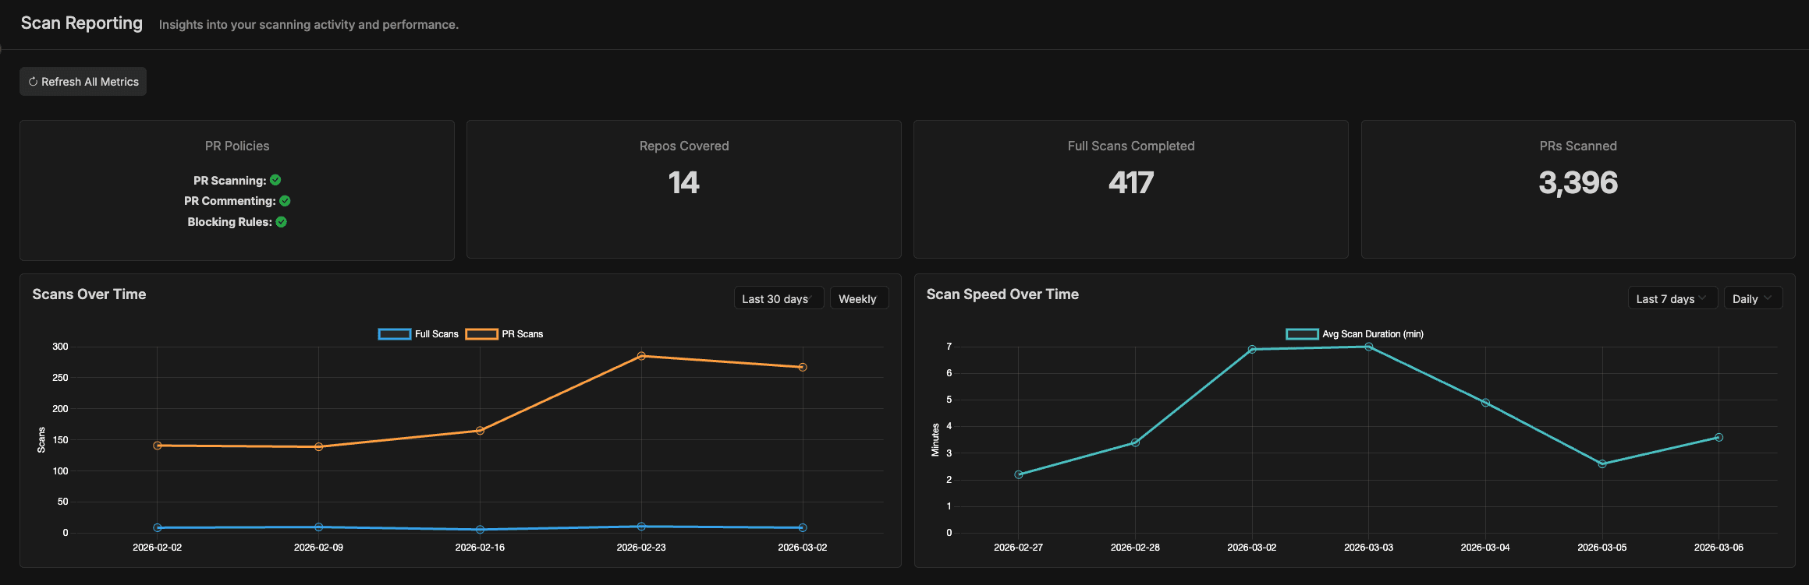Click the green Blocking Rules check icon
This screenshot has height=585, width=1809.
point(282,222)
